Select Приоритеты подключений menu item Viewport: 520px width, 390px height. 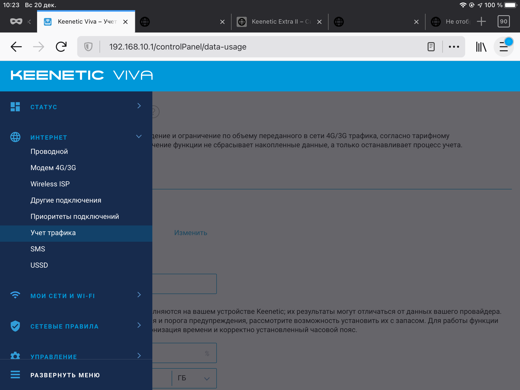pyautogui.click(x=75, y=217)
